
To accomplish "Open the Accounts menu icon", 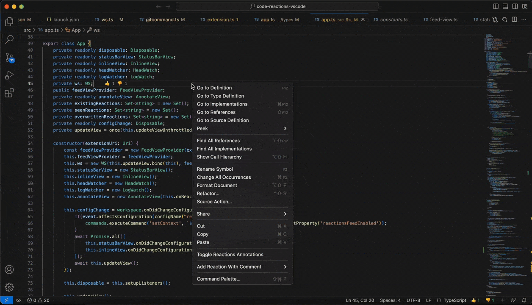I will [x=9, y=269].
